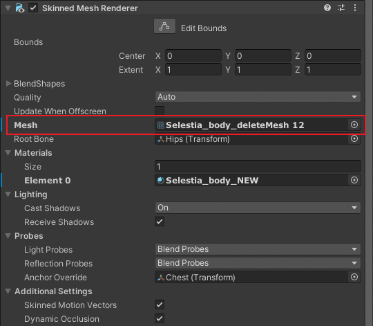Enable Update When Offscreen checkbox
This screenshot has height=326, width=373.
pyautogui.click(x=160, y=111)
